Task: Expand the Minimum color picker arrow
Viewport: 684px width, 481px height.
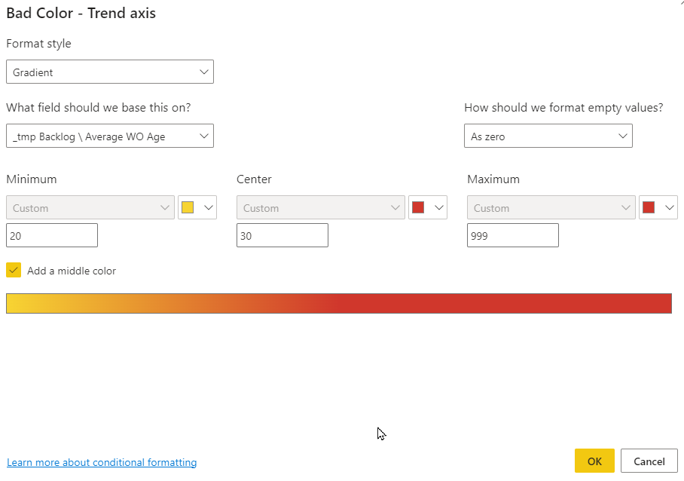Action: point(209,208)
